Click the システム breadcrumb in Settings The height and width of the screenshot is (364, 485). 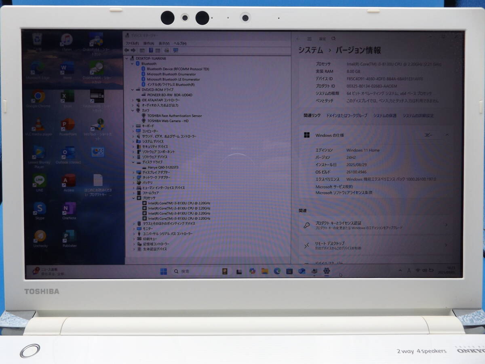click(x=311, y=50)
